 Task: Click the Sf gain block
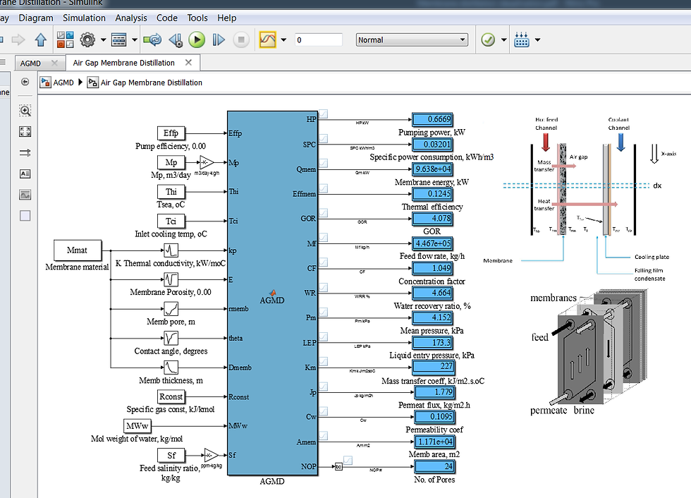pos(211,455)
